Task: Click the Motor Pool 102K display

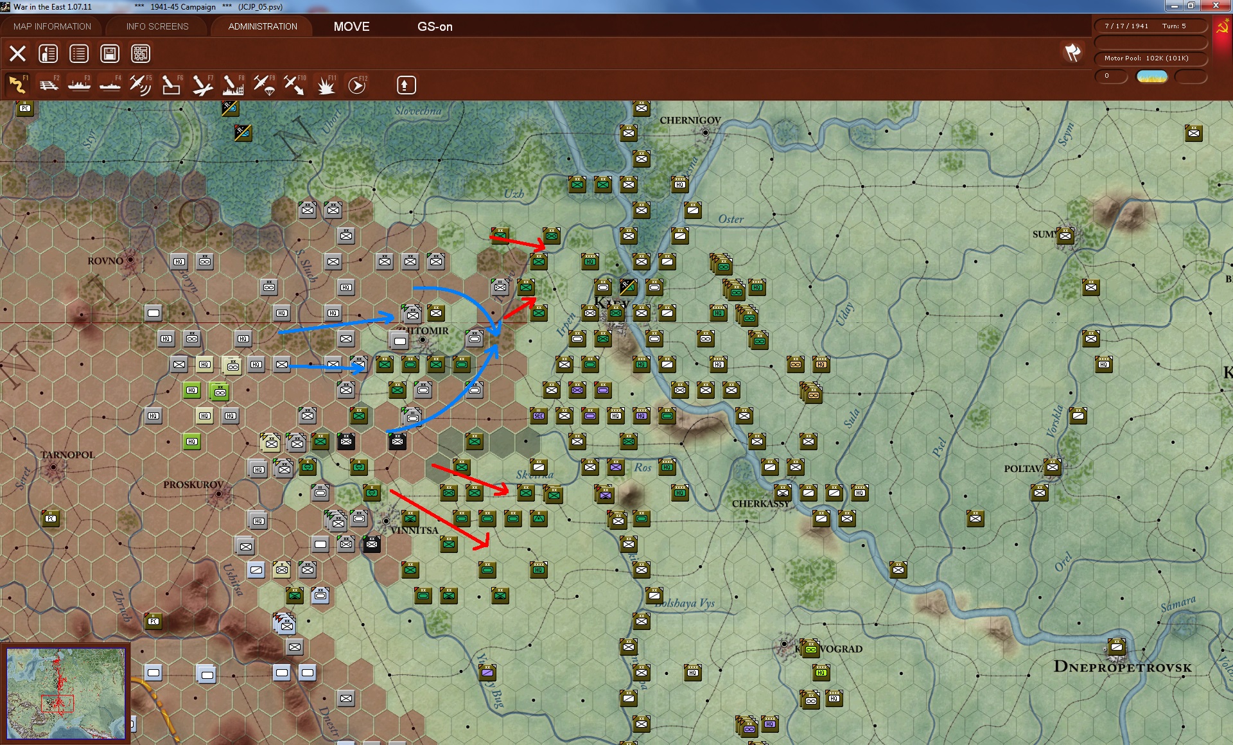Action: click(1151, 58)
